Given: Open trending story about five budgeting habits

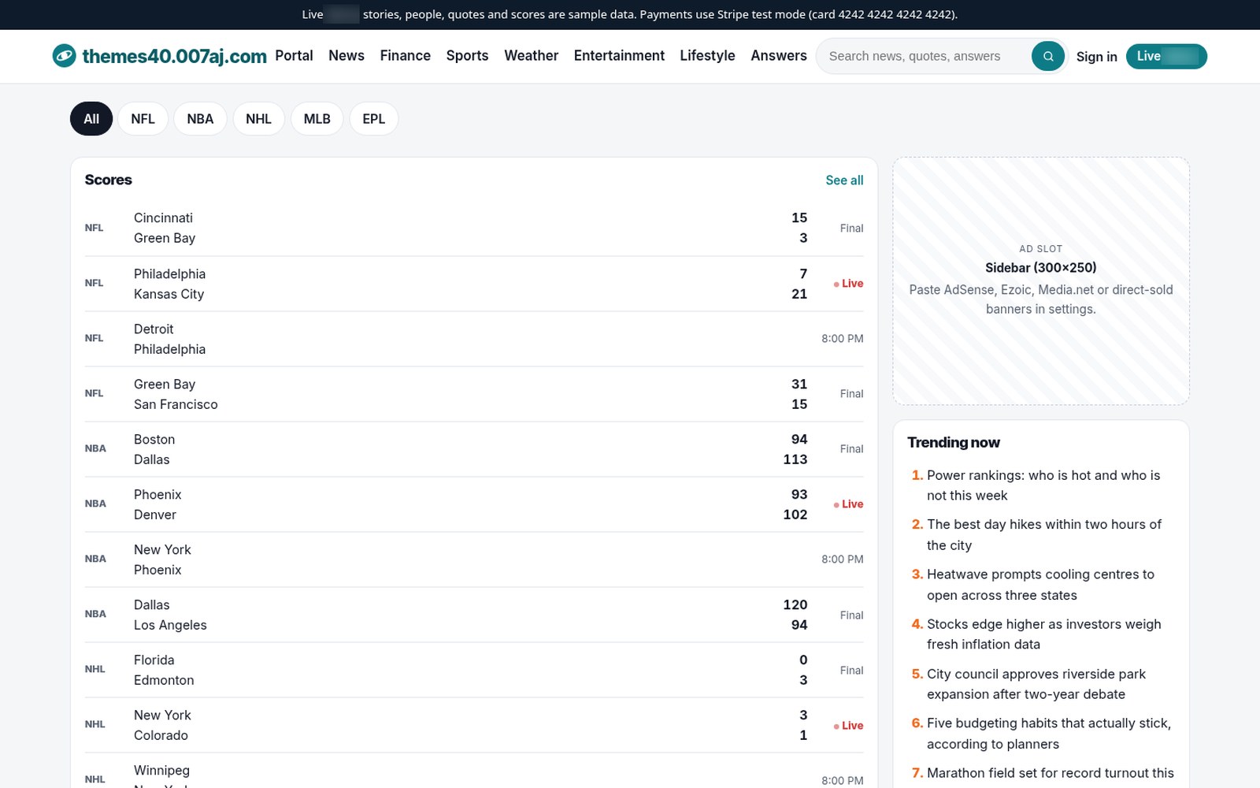Looking at the screenshot, I should 1048,734.
